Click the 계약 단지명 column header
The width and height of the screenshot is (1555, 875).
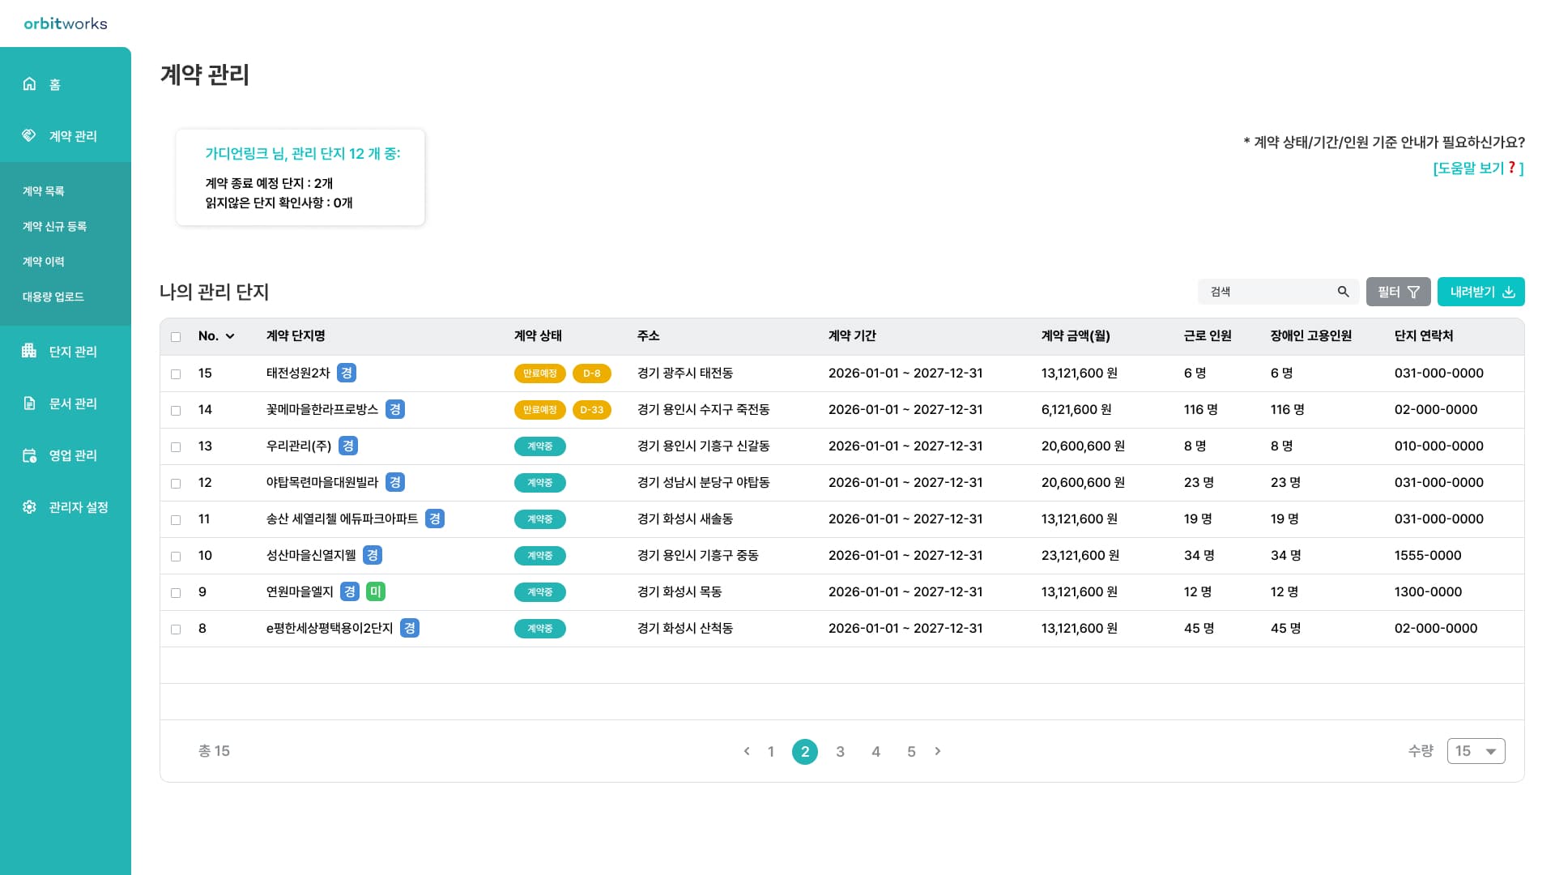[296, 335]
